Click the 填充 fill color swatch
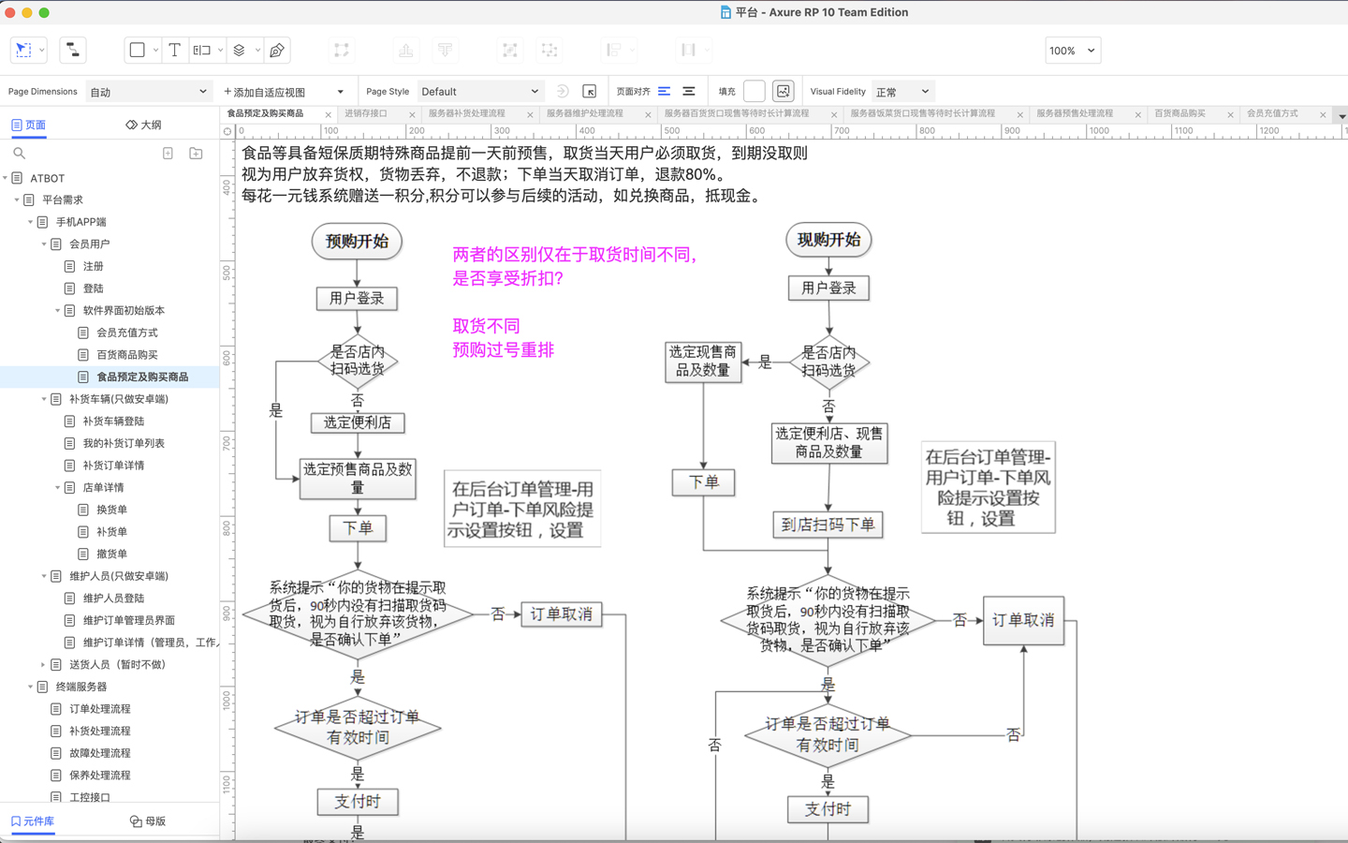 point(754,91)
